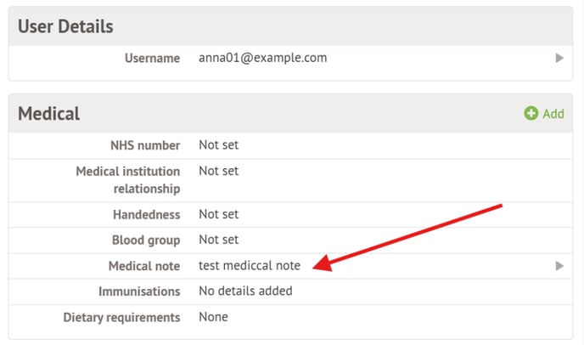584x345 pixels.
Task: Click the Dietary requirements field label
Action: (121, 318)
